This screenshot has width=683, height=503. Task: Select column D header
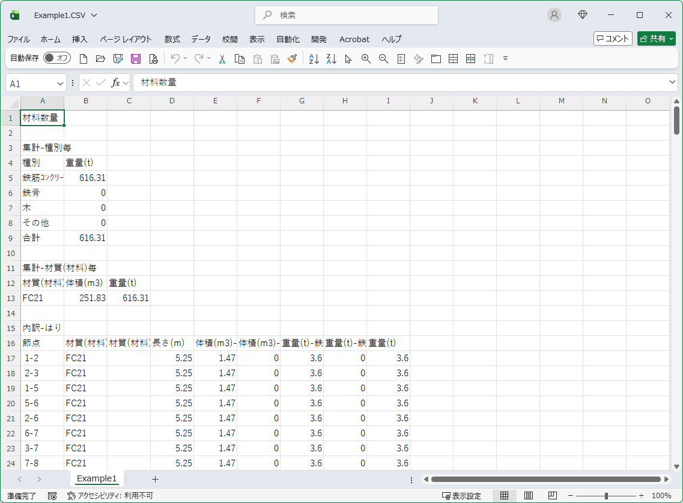coord(172,101)
